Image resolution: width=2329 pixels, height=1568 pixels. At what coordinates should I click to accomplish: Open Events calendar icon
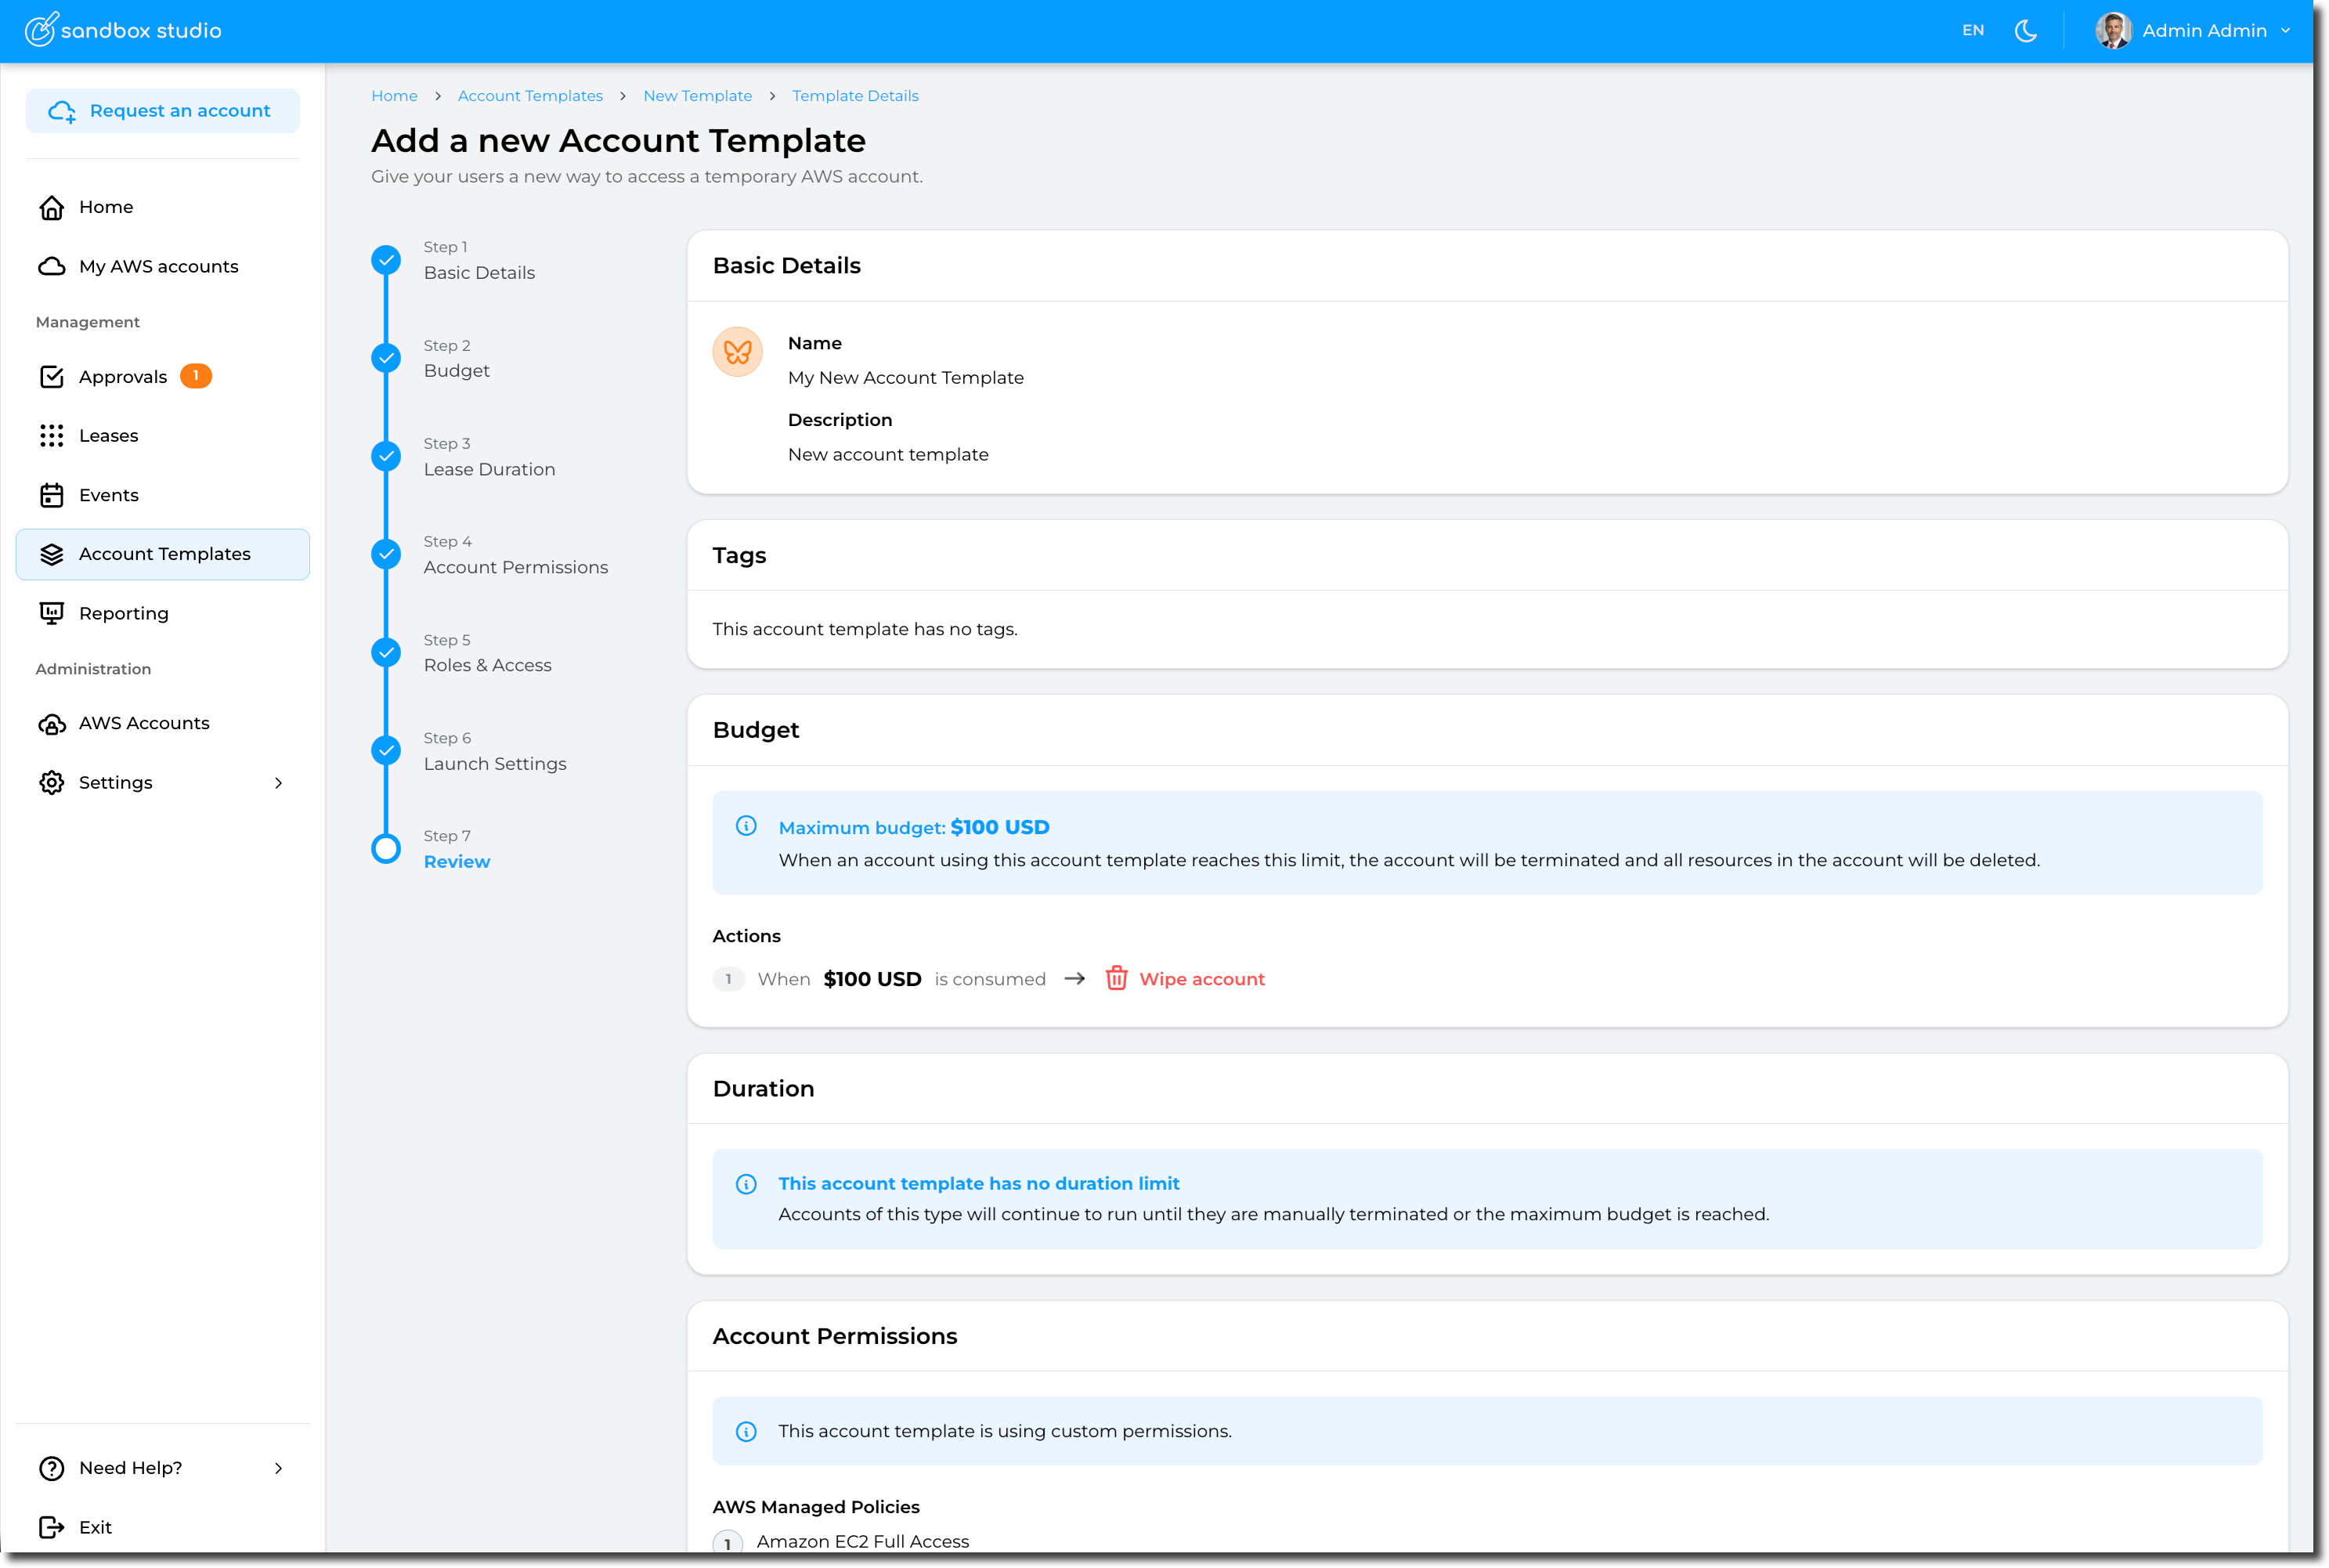(x=52, y=495)
